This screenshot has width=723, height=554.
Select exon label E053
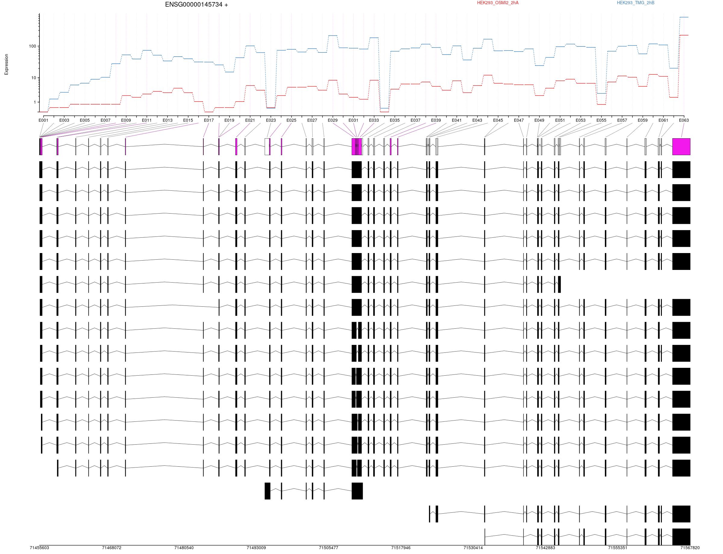pos(581,121)
